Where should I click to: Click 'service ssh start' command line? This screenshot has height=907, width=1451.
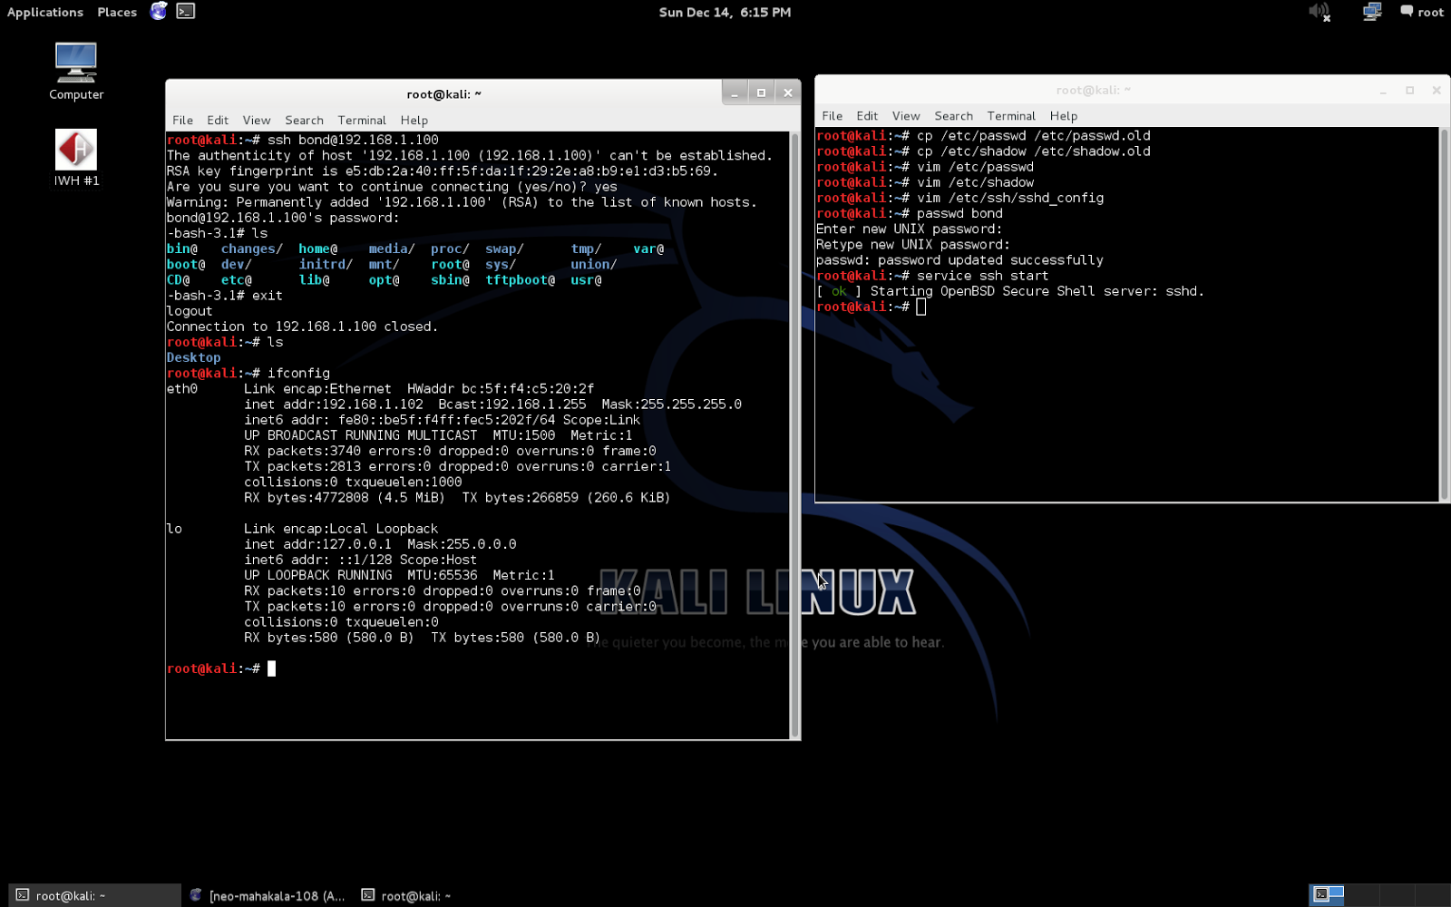tap(982, 276)
